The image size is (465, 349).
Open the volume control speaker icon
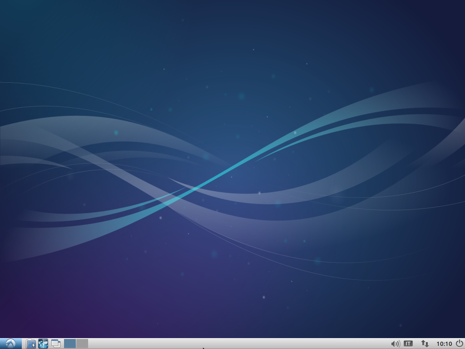[396, 344]
